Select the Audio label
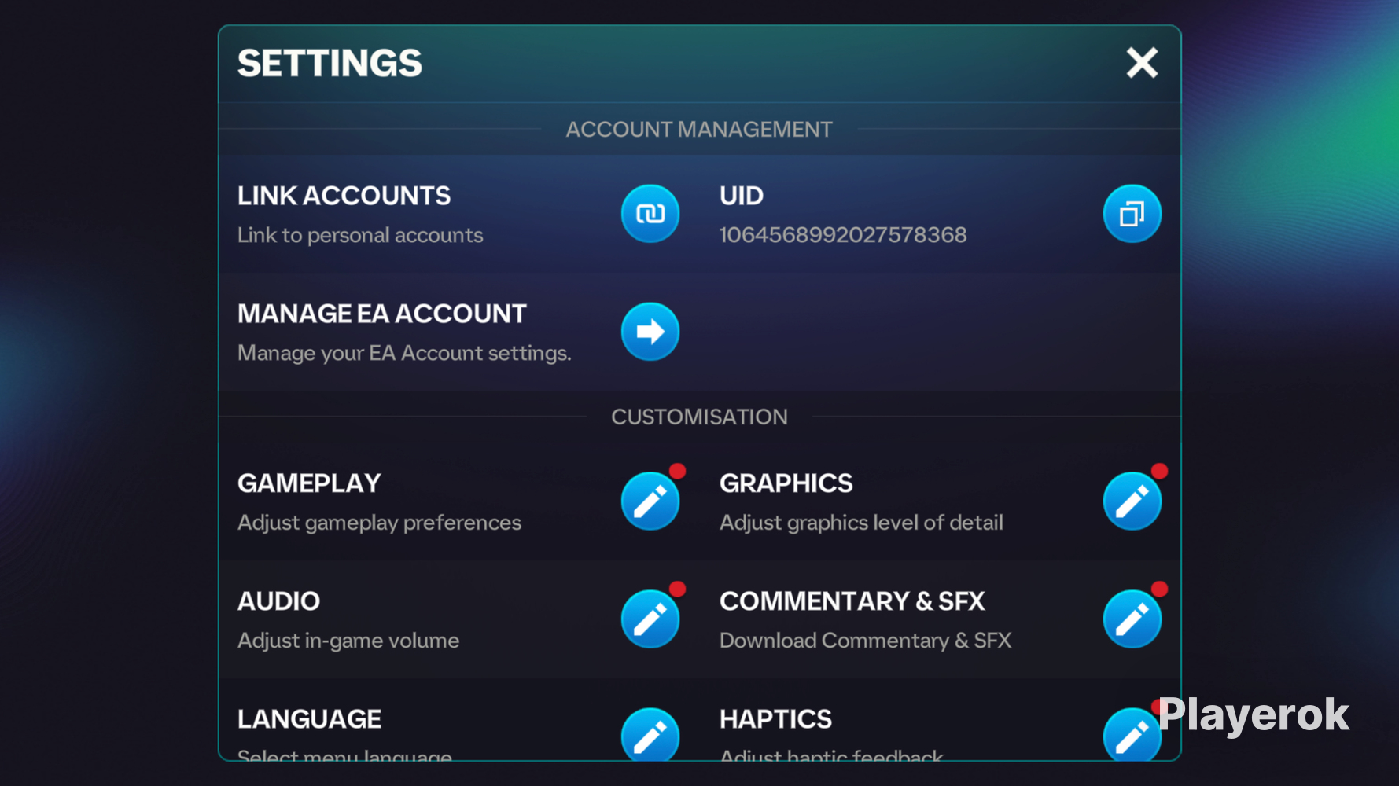This screenshot has height=786, width=1399. [279, 601]
